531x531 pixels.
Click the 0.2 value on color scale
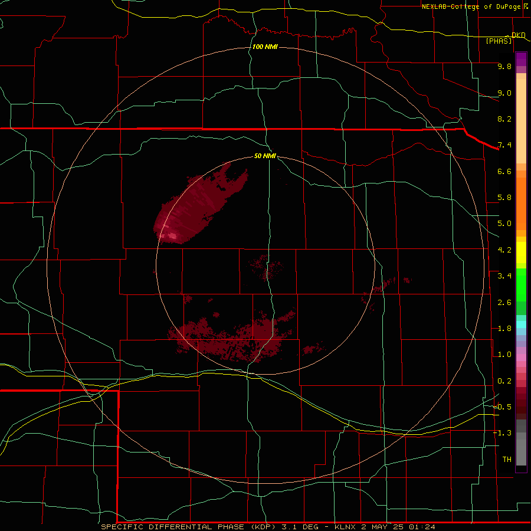click(x=504, y=381)
